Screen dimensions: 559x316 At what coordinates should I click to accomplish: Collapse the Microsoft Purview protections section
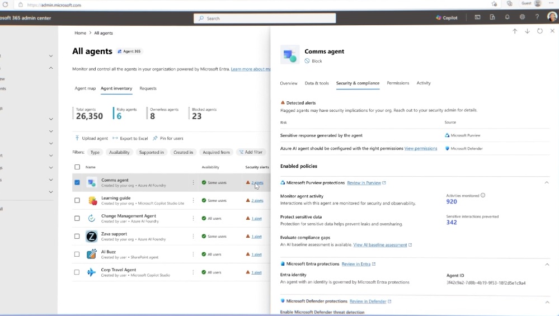tap(547, 183)
